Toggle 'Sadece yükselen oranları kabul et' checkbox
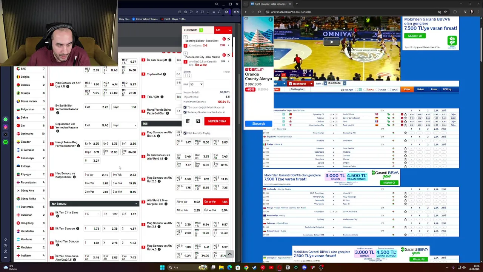The image size is (483, 272). pos(185,112)
